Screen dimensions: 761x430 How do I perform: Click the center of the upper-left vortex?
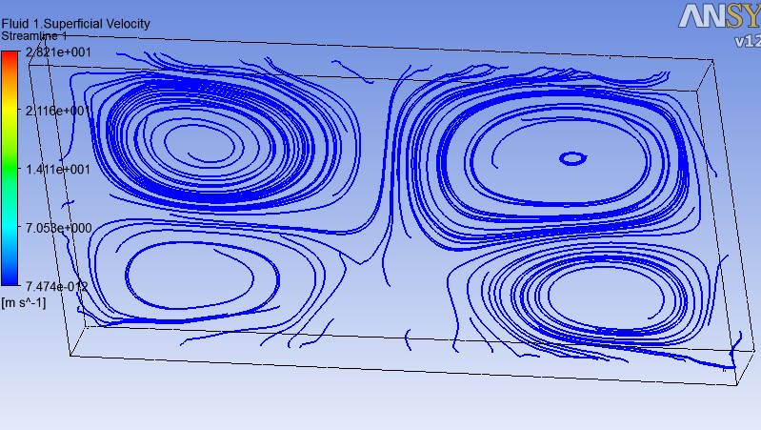tap(200, 143)
